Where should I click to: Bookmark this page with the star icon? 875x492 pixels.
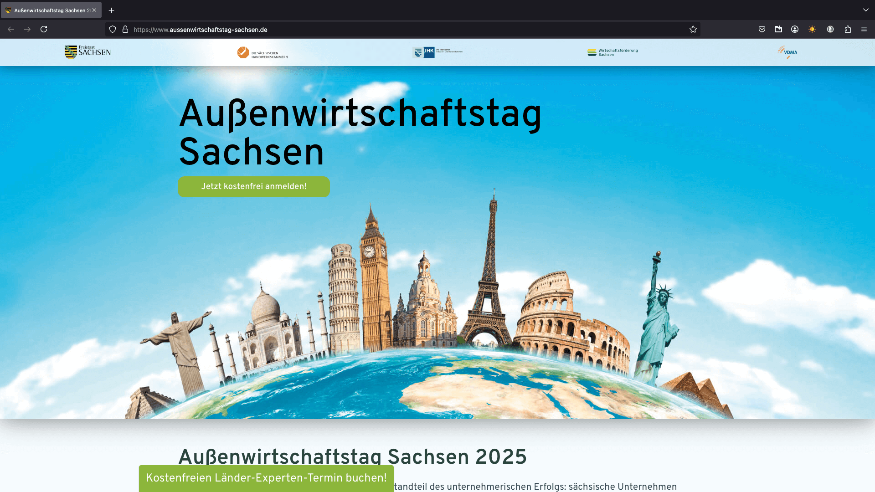click(x=693, y=30)
